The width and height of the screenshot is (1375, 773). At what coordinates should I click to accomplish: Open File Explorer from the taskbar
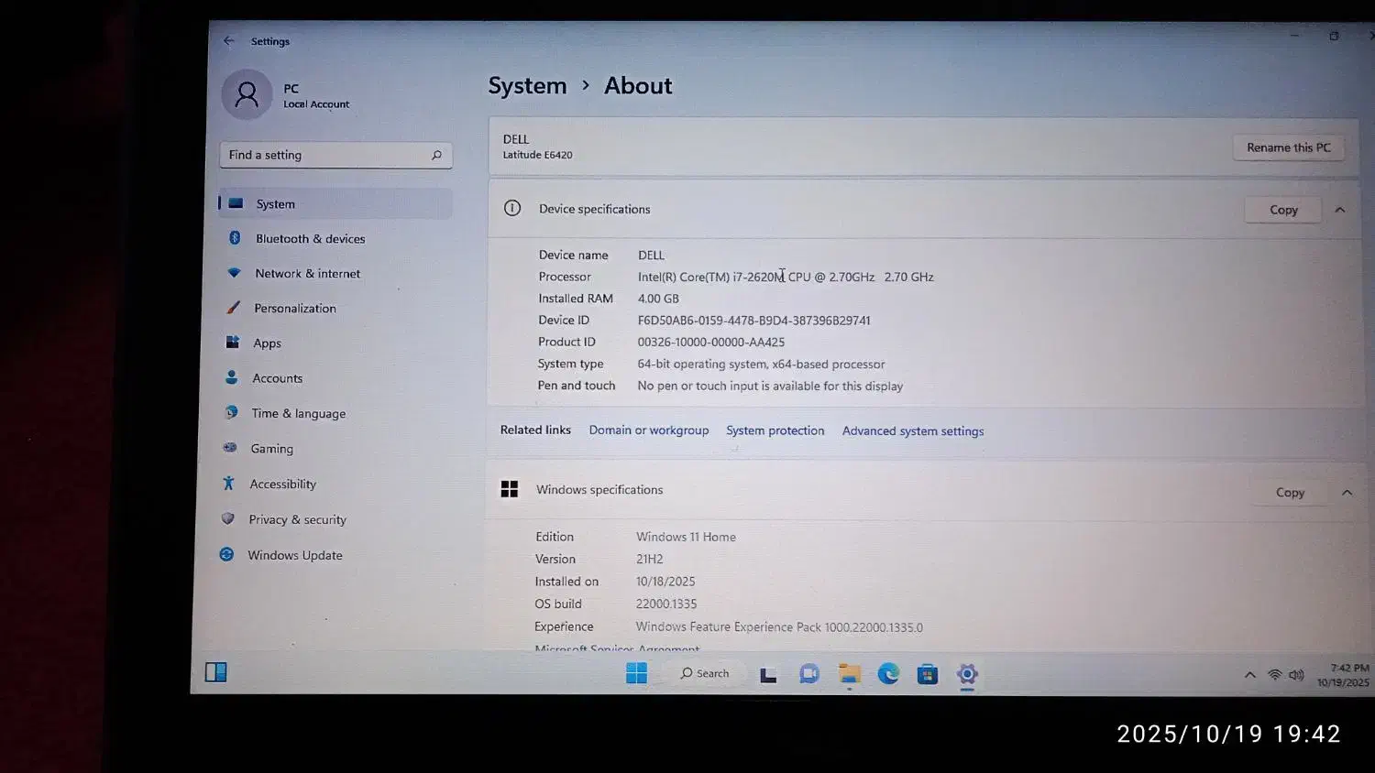tap(849, 674)
